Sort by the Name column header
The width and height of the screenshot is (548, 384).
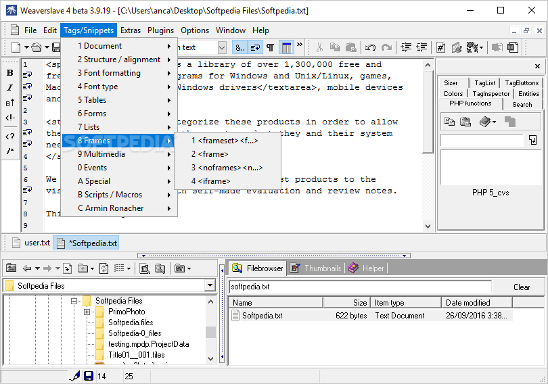(275, 303)
